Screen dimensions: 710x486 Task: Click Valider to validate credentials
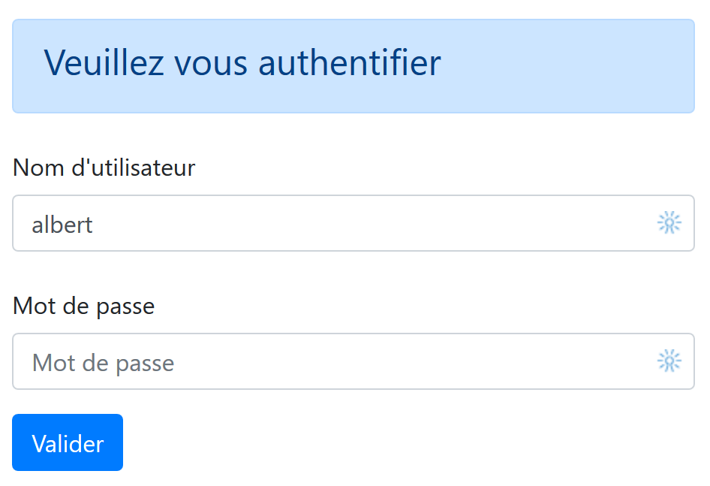(x=68, y=442)
